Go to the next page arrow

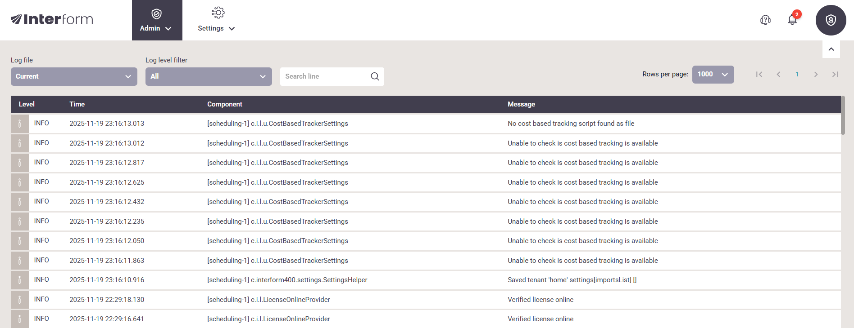coord(816,75)
